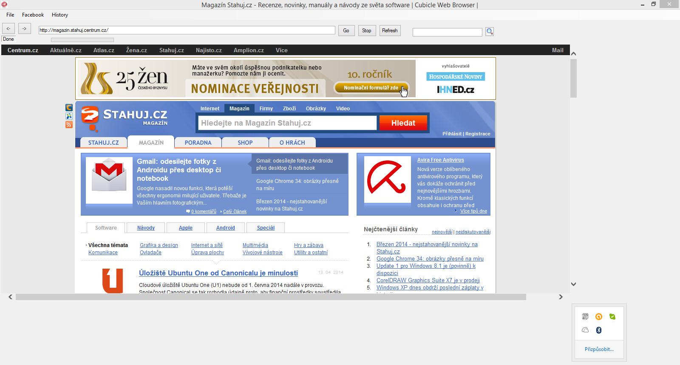
Task: Click the 25 žen banner logo
Action: [x=125, y=78]
